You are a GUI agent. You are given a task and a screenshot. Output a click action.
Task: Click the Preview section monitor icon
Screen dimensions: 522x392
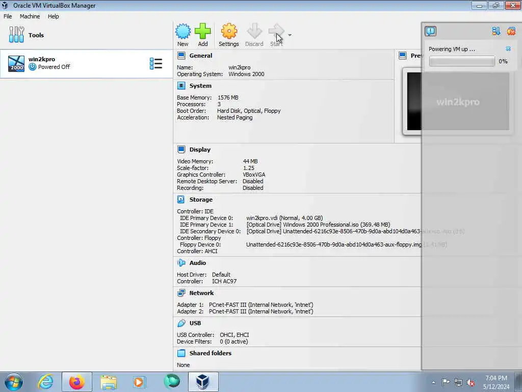[x=403, y=56]
